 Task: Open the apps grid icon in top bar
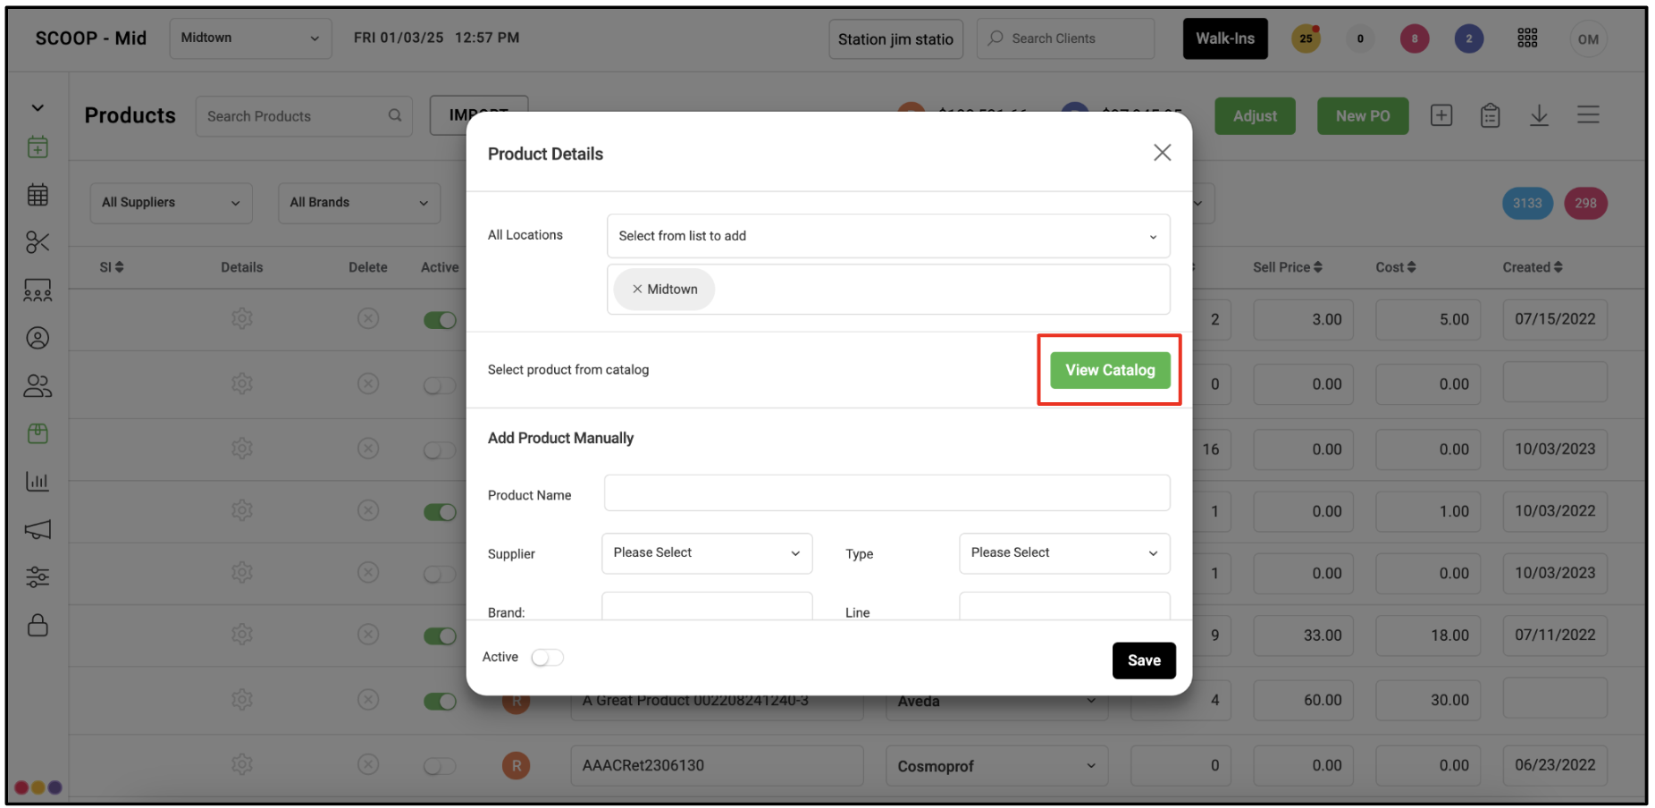pyautogui.click(x=1527, y=38)
